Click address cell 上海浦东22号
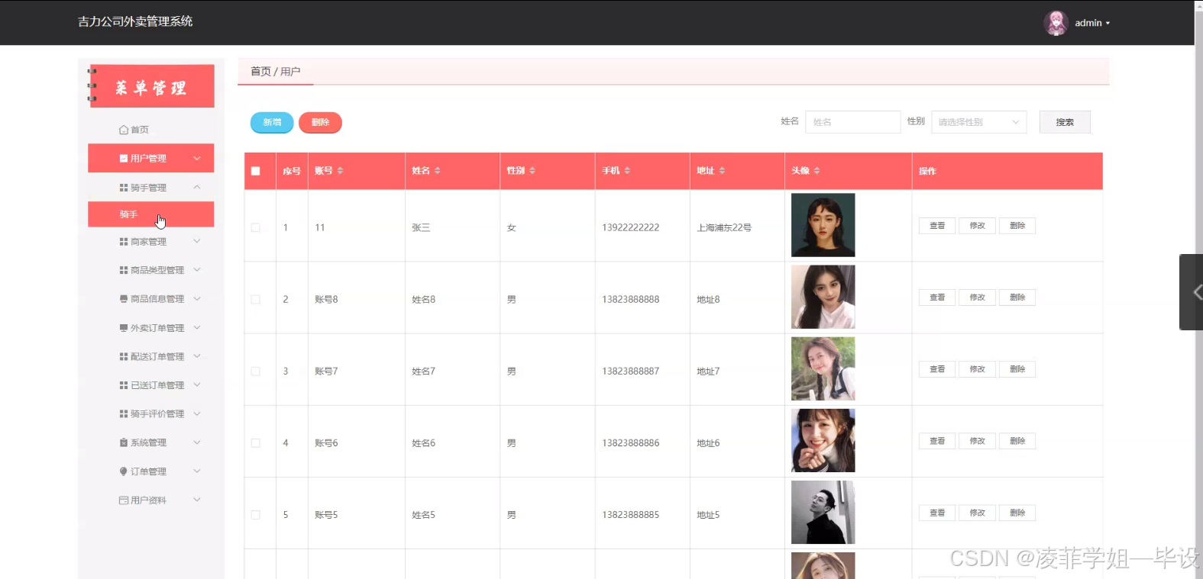 (x=724, y=227)
